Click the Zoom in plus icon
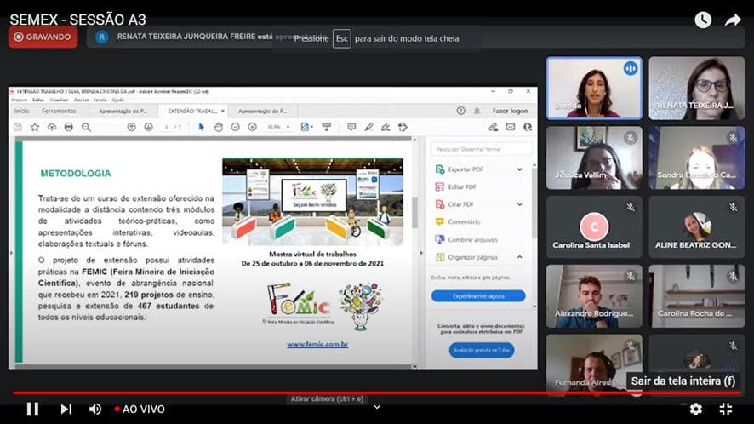Screen dimensions: 754x424 (x=253, y=127)
